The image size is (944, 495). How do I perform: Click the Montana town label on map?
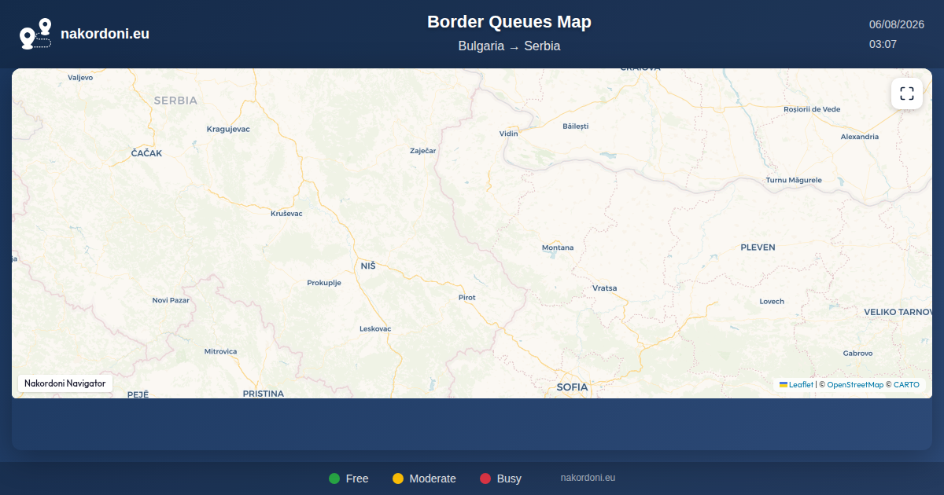(558, 247)
